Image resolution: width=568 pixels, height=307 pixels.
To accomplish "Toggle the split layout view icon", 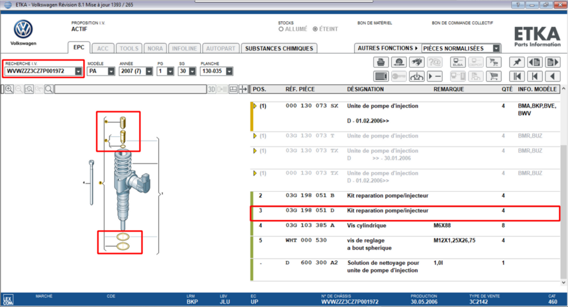I will 233,89.
